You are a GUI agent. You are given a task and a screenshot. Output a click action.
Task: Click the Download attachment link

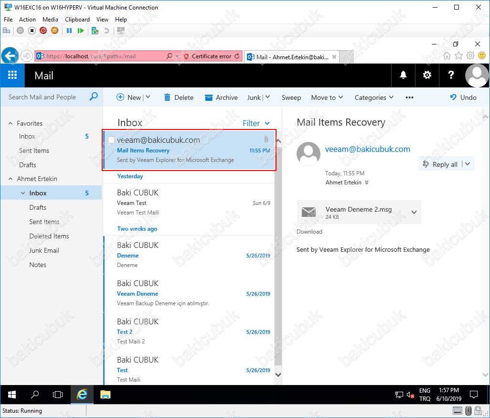point(309,232)
